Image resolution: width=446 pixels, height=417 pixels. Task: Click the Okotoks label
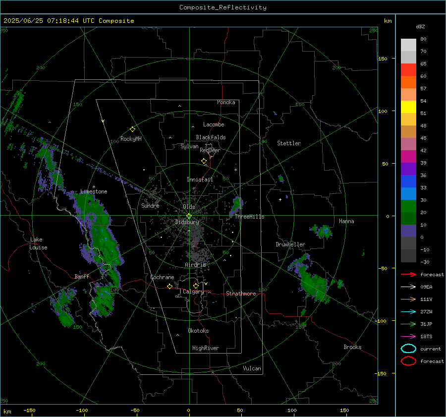coord(198,331)
